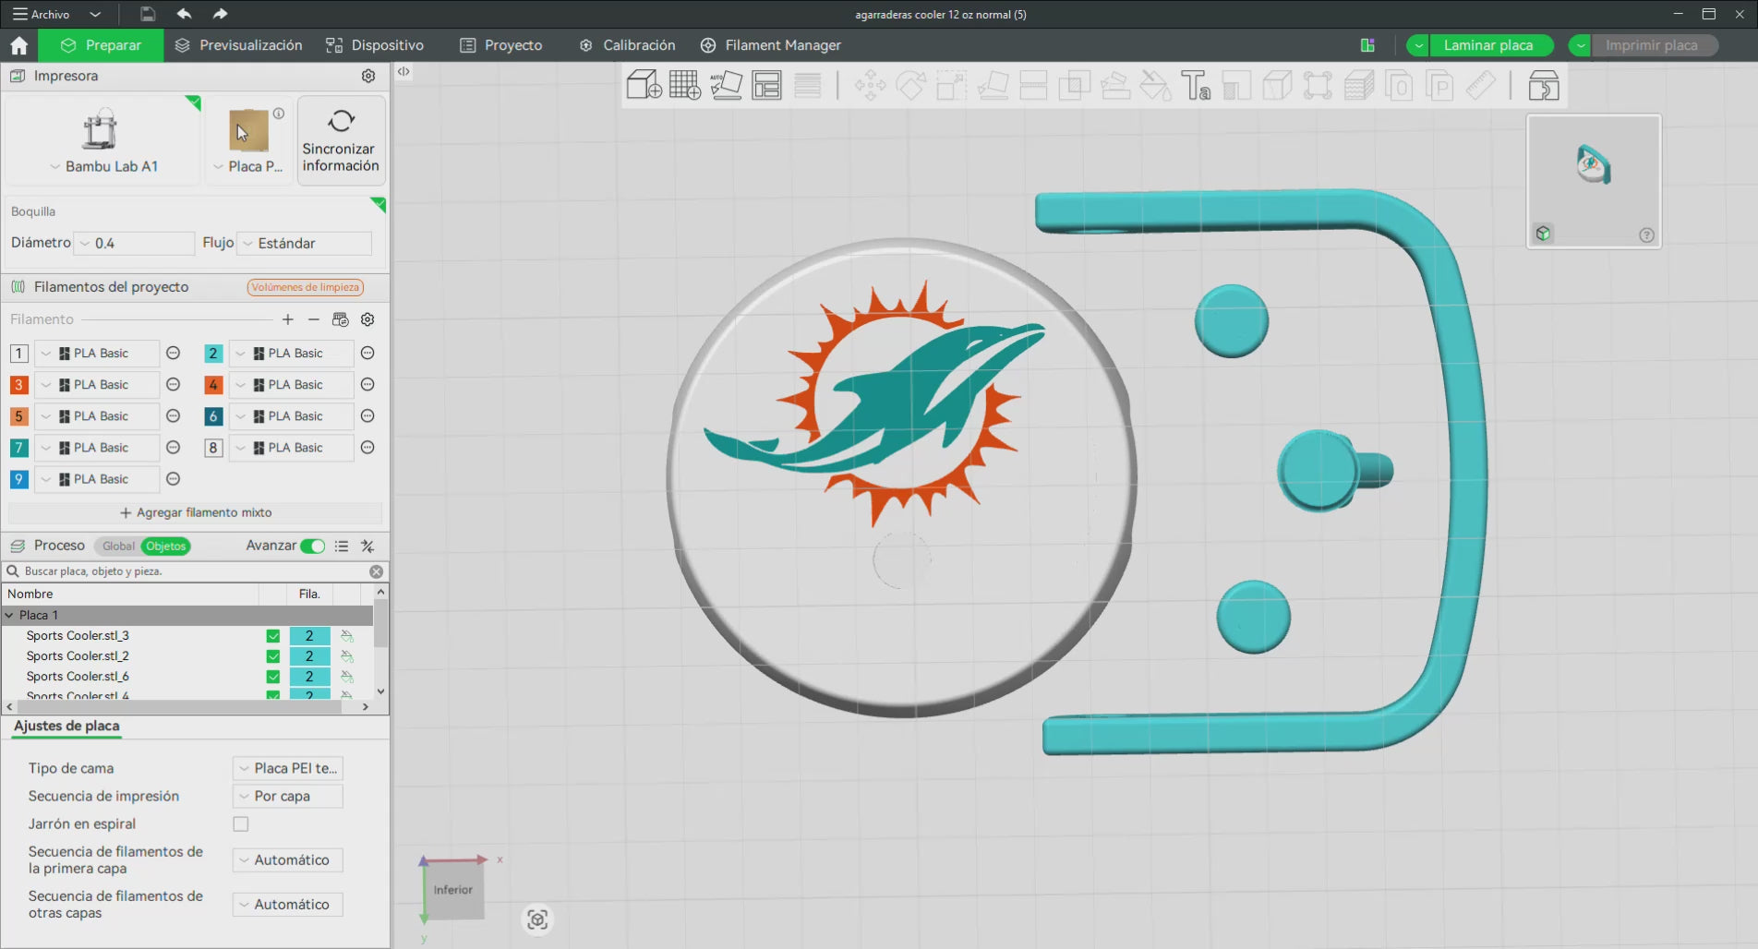Image resolution: width=1758 pixels, height=949 pixels.
Task: Open the Placa P... plate type dropdown
Action: coord(248,166)
